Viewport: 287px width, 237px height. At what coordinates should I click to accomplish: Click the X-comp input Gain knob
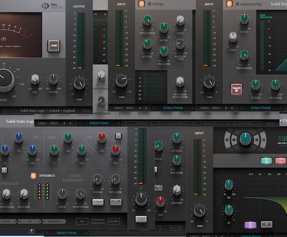pyautogui.click(x=122, y=80)
